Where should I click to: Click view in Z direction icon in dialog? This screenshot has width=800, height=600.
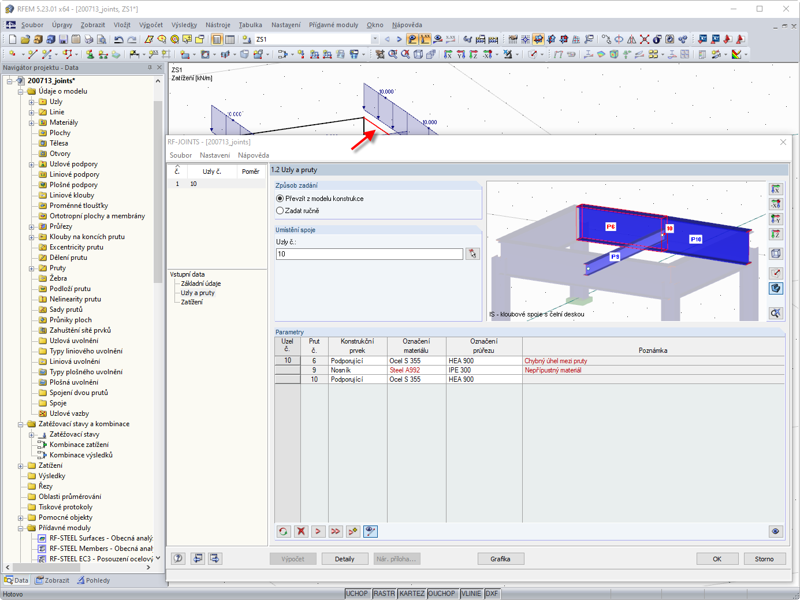[x=776, y=234]
